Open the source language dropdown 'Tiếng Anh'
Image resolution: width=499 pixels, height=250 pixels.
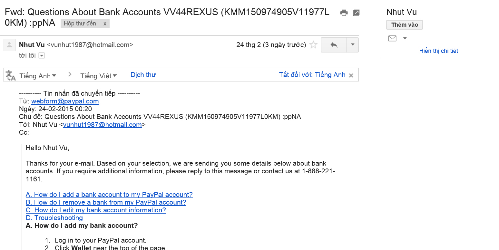click(x=38, y=76)
